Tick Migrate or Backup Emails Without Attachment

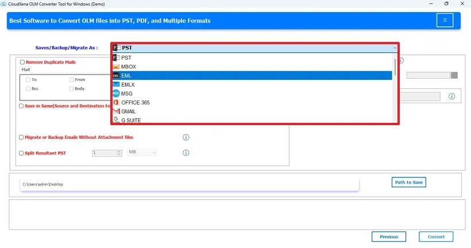coord(22,137)
